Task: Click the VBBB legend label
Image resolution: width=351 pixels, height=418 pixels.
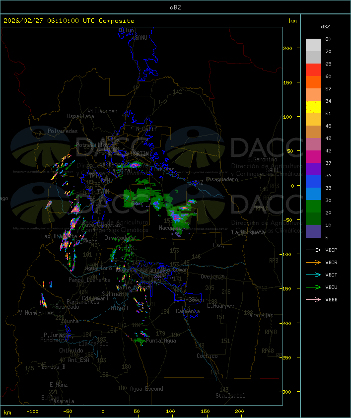Action: (x=331, y=300)
